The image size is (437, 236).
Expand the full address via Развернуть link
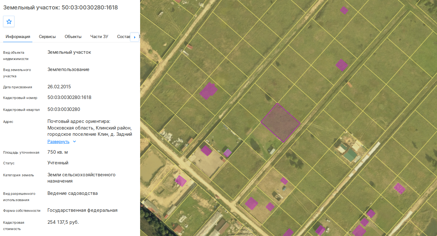pyautogui.click(x=58, y=142)
